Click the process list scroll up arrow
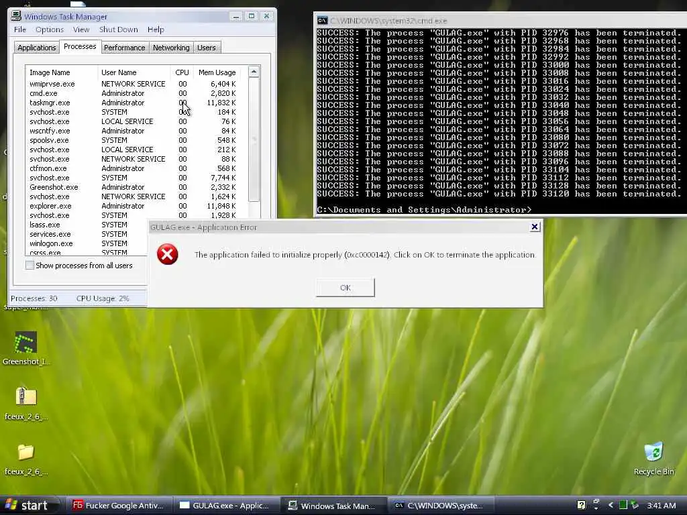This screenshot has width=687, height=515. [x=254, y=72]
